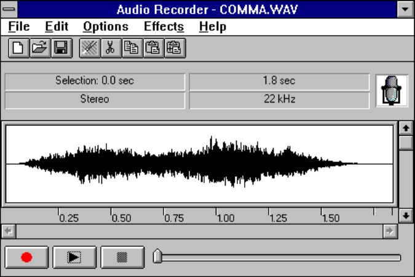
Task: Open the Options menu
Action: coord(106,26)
